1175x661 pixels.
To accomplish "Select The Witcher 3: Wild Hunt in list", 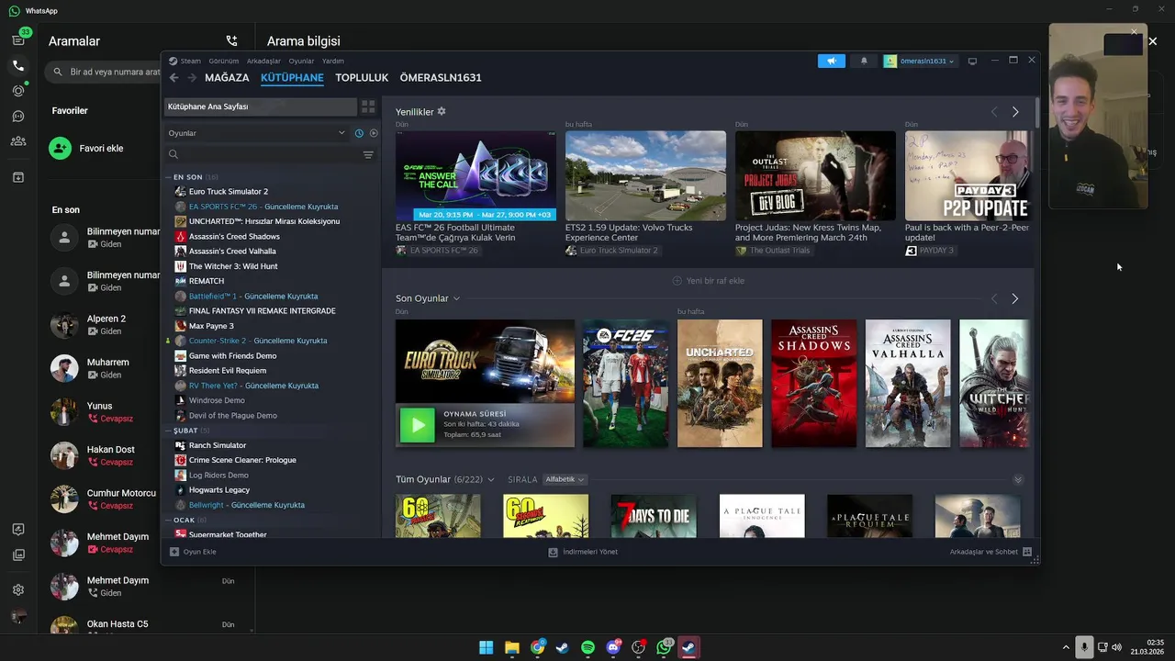I will pos(233,266).
